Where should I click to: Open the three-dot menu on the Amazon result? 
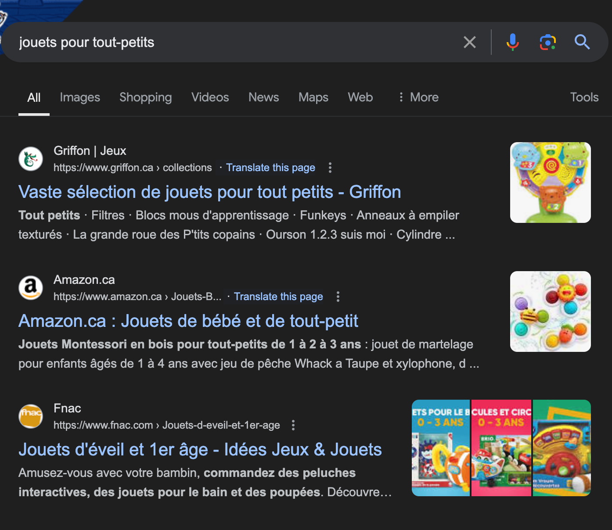coord(338,297)
